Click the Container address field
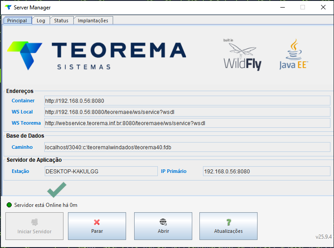 pos(187,101)
